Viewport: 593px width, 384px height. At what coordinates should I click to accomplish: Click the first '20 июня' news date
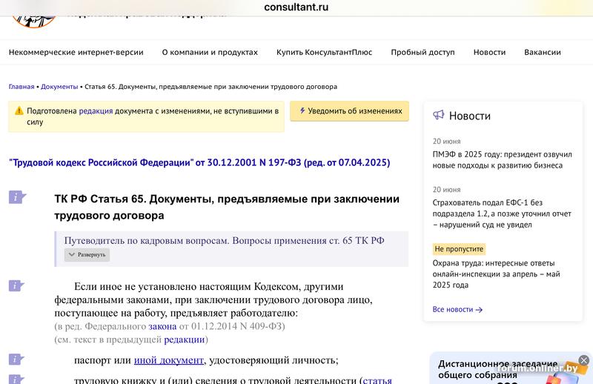[x=447, y=141]
